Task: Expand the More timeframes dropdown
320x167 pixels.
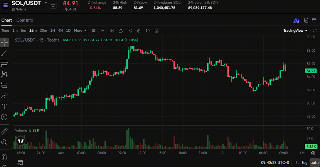Action: click(80, 31)
